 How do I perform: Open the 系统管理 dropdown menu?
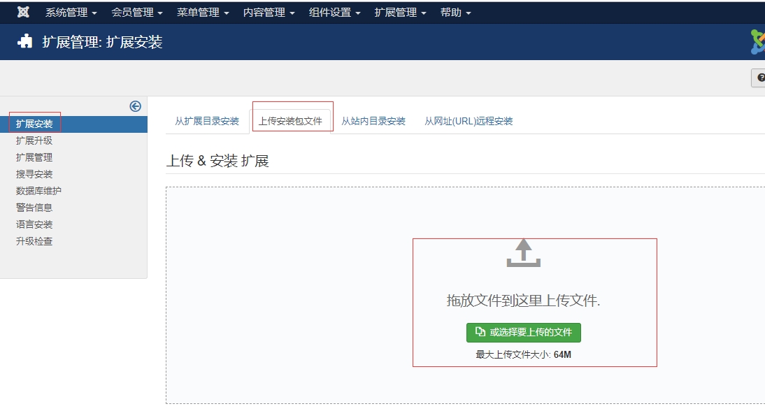(71, 13)
